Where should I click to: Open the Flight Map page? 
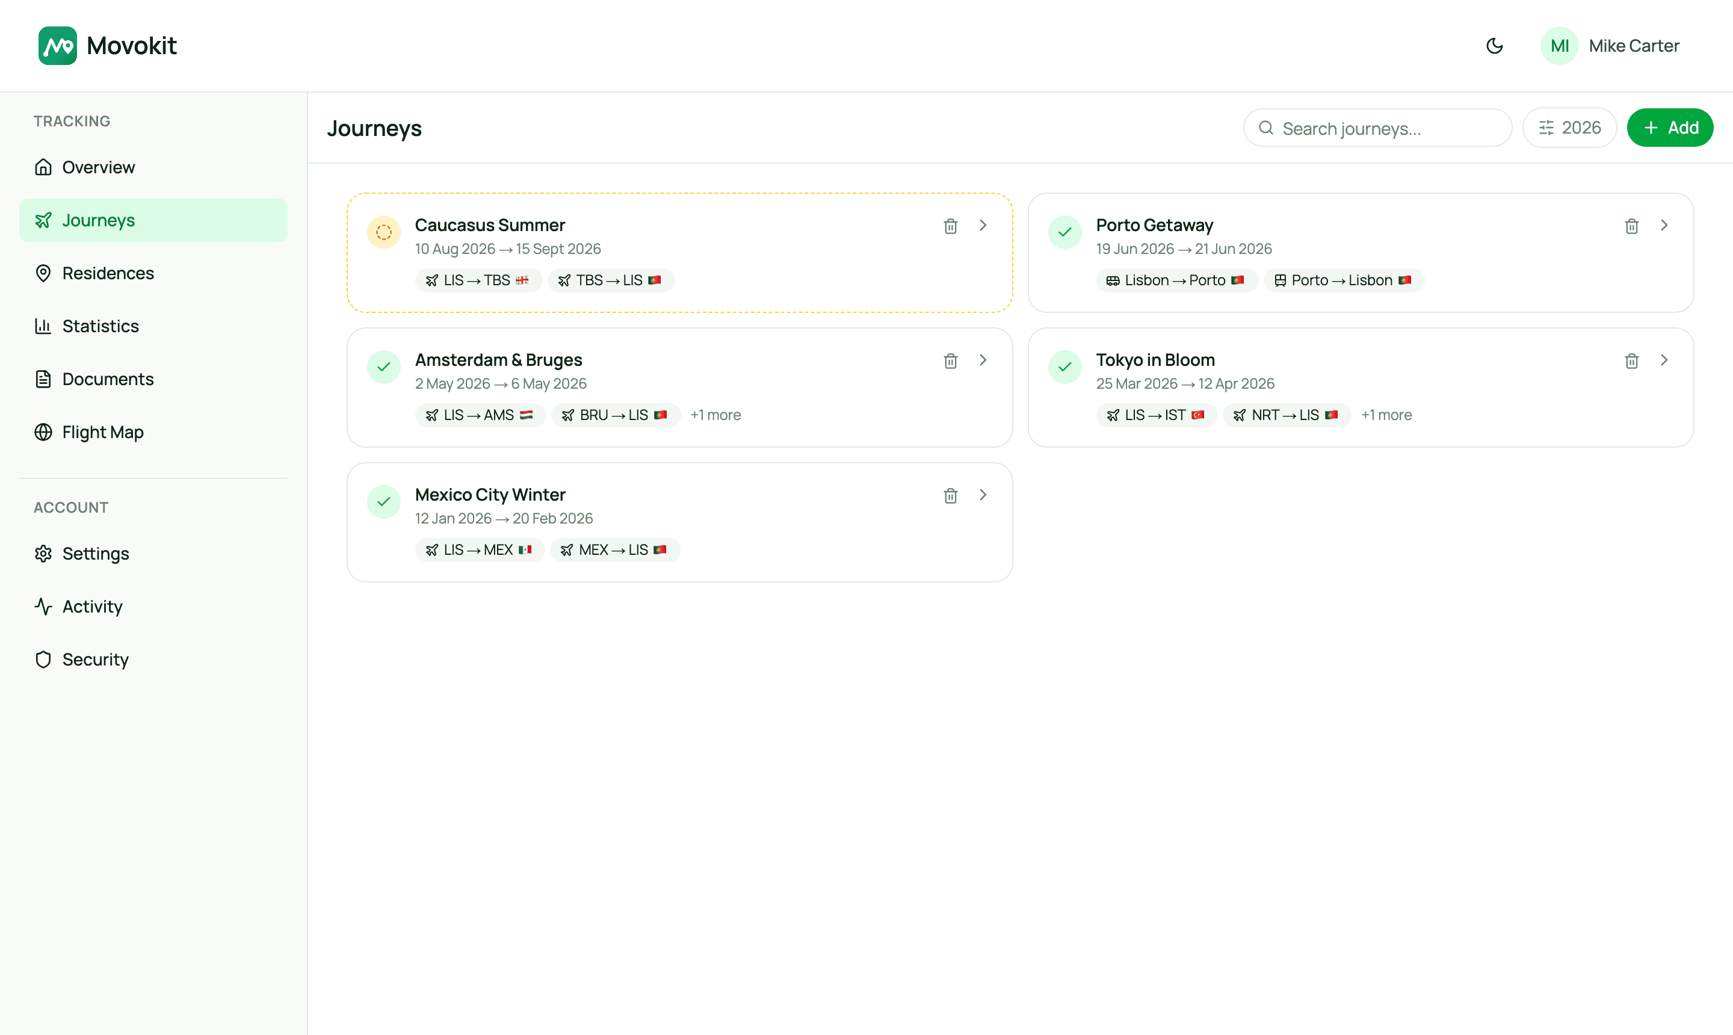(153, 433)
